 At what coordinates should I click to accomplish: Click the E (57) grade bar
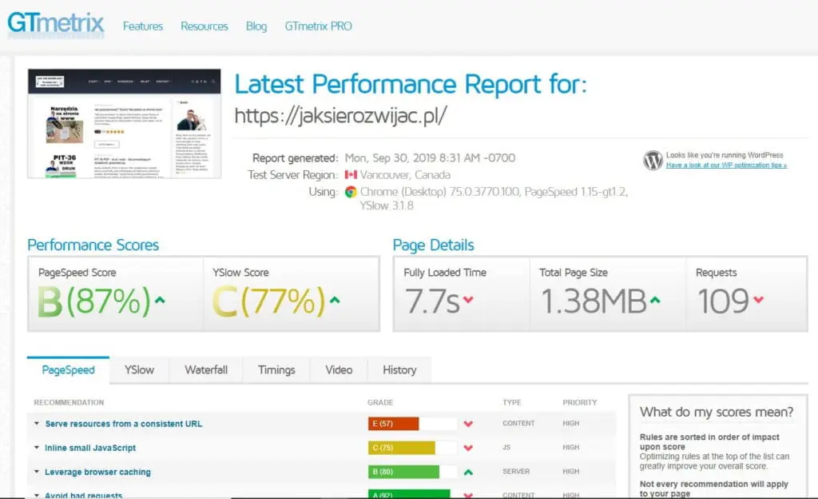click(x=412, y=423)
